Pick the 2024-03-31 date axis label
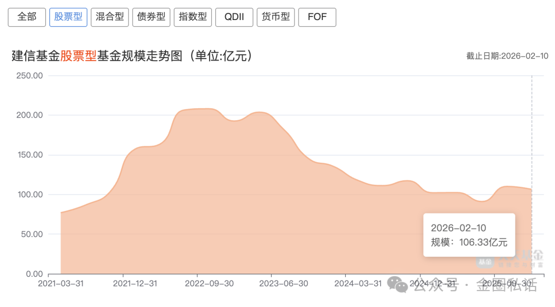The height and width of the screenshot is (307, 555). 357,284
